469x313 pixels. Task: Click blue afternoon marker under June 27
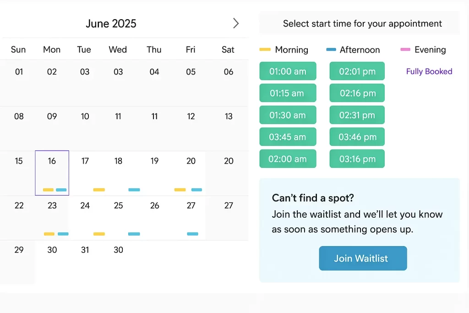[x=193, y=234]
